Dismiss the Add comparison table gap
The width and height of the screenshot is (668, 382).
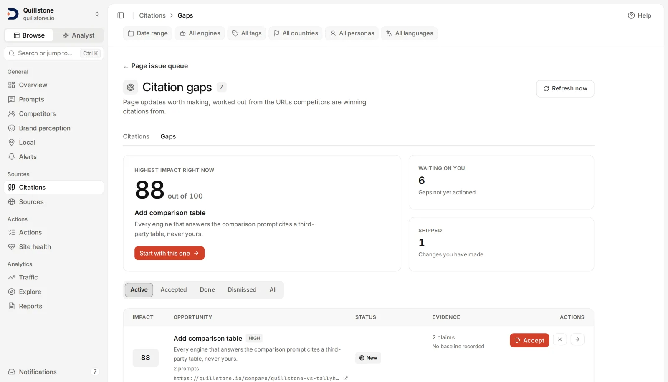pos(560,339)
